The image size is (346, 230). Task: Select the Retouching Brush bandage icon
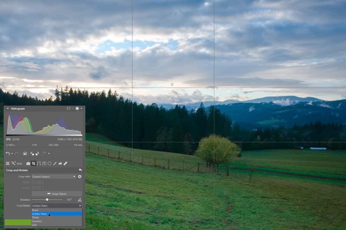(x=65, y=163)
